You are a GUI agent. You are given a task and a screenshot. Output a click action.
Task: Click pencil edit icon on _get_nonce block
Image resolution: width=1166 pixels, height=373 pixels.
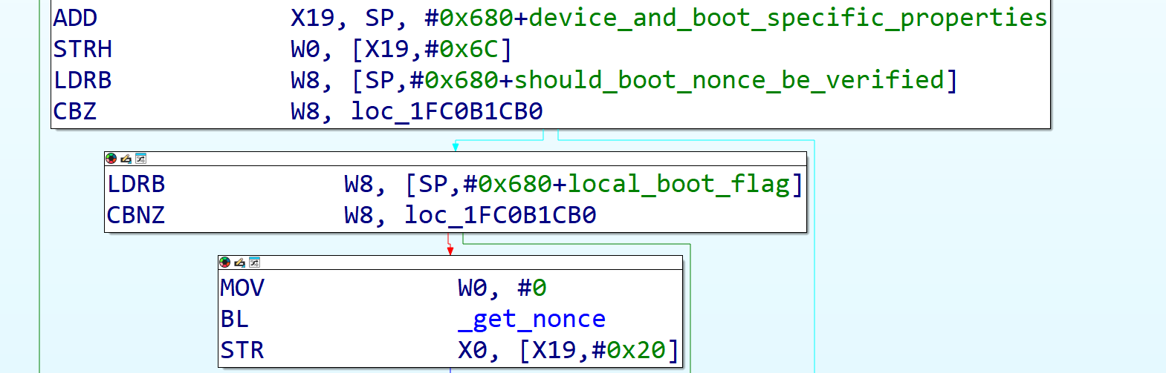(239, 263)
